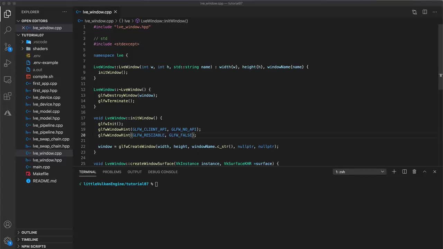
Task: Open the Extensions view
Action: pos(8,96)
